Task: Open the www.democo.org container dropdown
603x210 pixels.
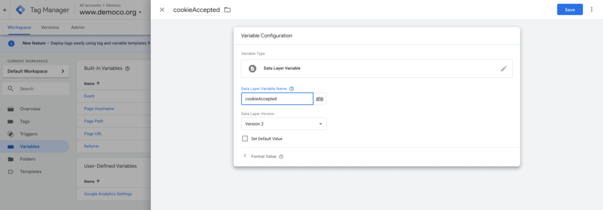Action: click(111, 12)
